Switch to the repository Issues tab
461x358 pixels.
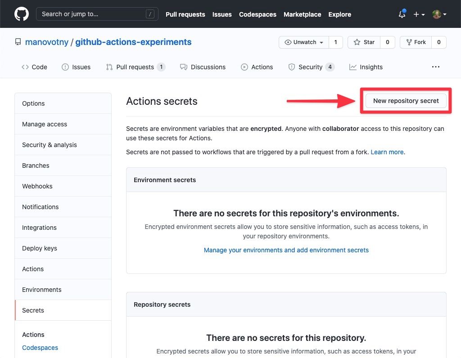pos(76,67)
